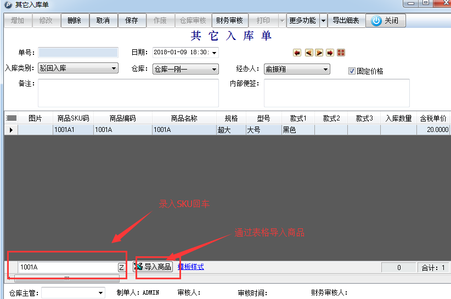
Task: Open the 模板样式 template link
Action: point(190,267)
